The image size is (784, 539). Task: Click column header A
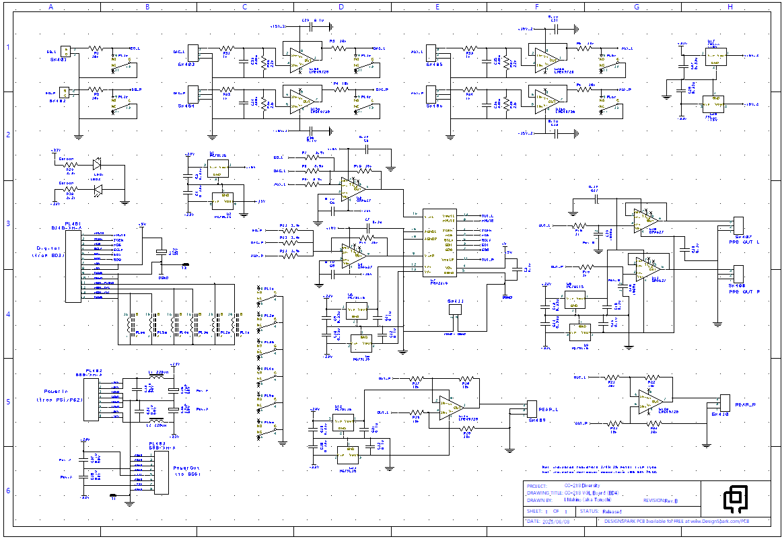(51, 7)
